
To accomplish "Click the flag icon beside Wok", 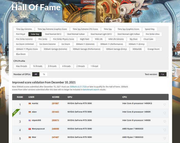I will coord(30,137).
